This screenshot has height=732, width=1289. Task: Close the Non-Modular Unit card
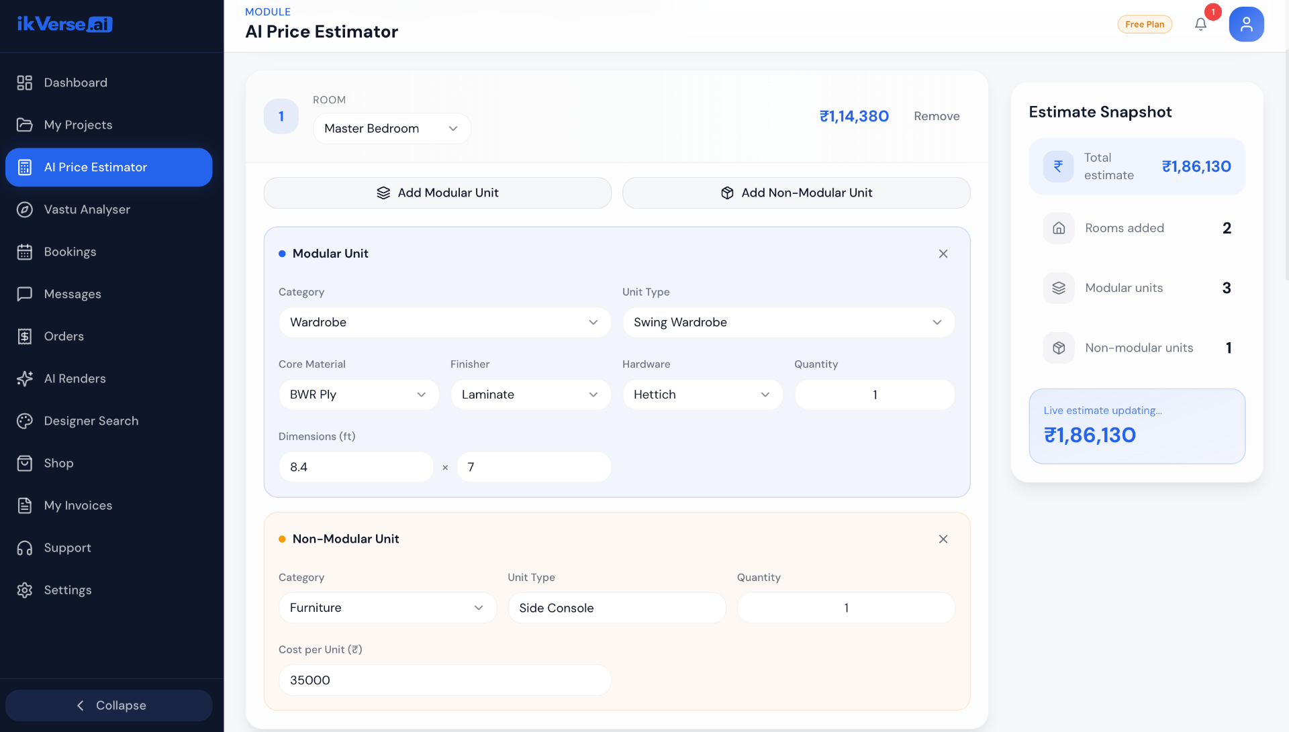pos(943,539)
